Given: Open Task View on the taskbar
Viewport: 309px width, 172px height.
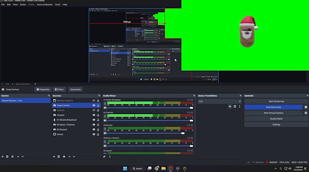Looking at the screenshot, I should tap(150, 168).
